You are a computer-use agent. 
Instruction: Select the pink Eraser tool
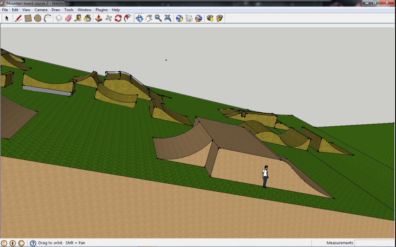68,18
